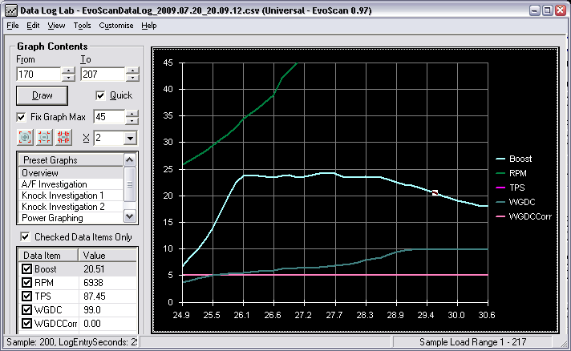Click the RPM value 6938
This screenshot has width=571, height=351.
93,283
